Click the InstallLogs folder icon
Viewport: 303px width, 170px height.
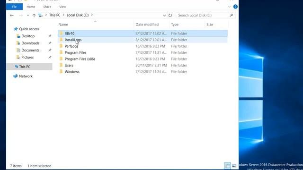point(61,40)
